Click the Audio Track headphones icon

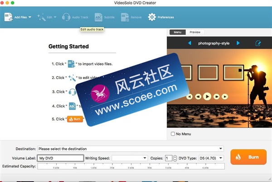pos(66,17)
